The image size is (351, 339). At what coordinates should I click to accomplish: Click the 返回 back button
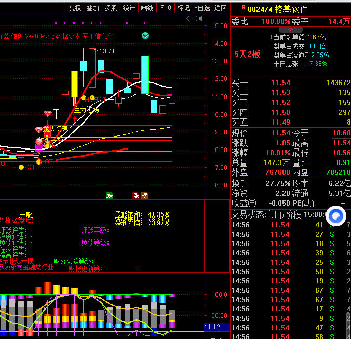(221, 8)
